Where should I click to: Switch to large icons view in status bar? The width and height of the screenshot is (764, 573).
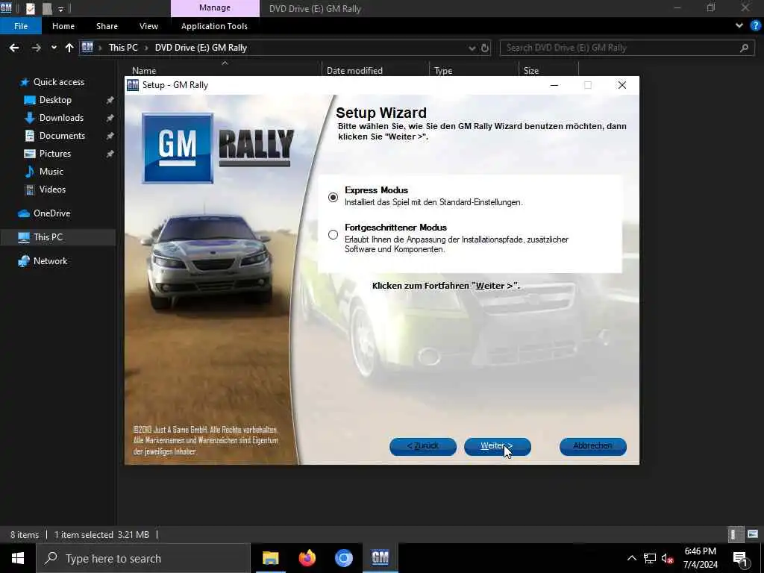pyautogui.click(x=753, y=534)
